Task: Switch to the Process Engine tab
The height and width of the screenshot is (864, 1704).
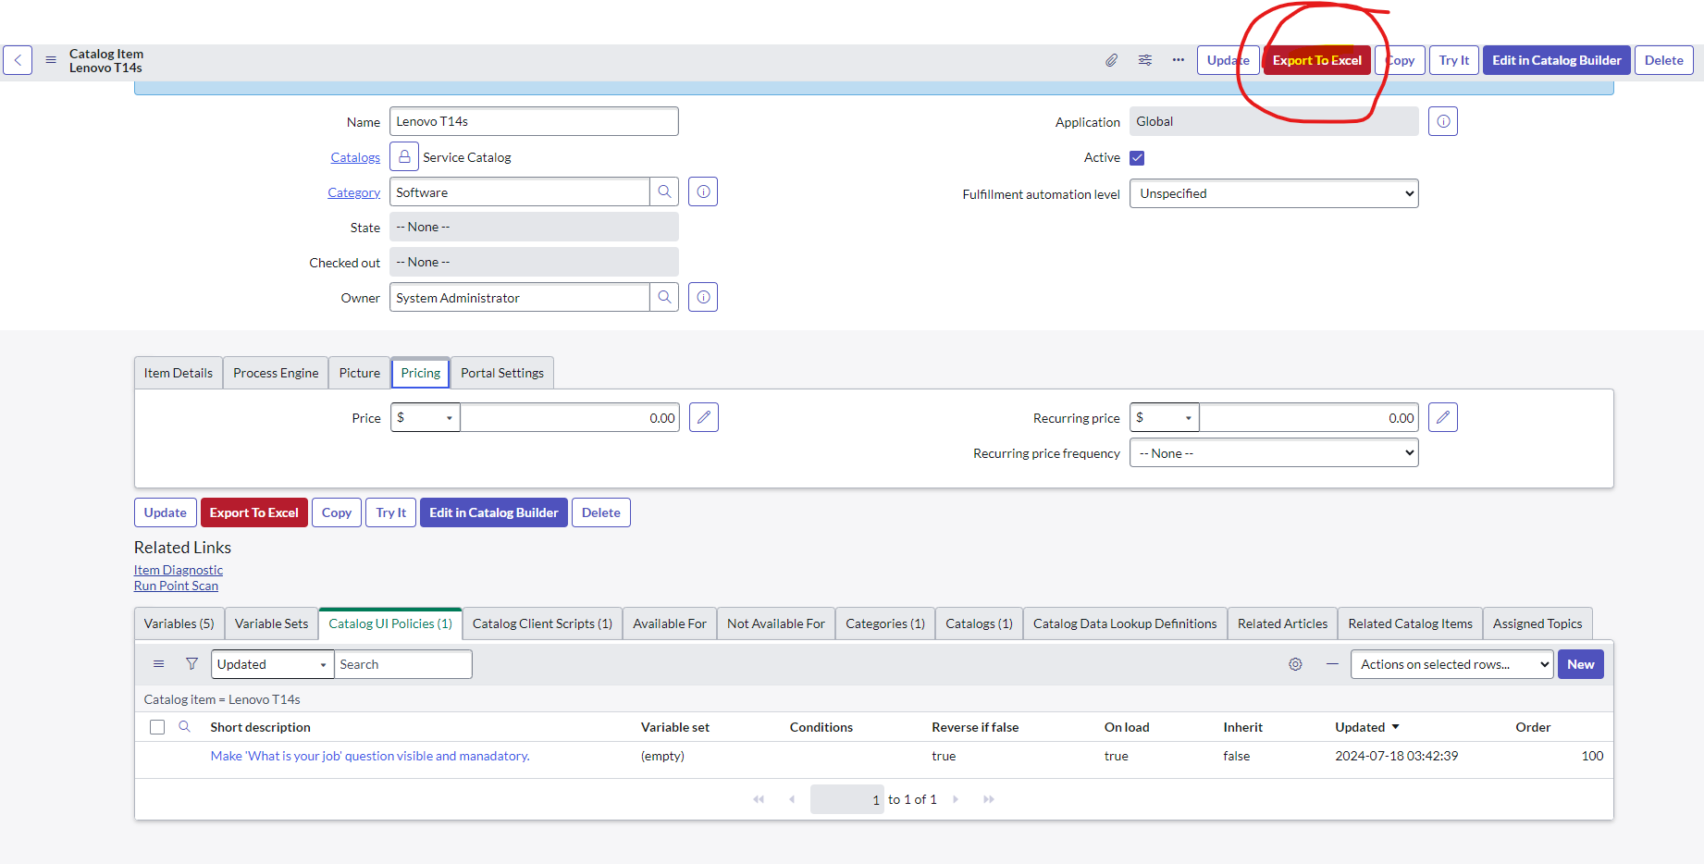Action: tap(276, 373)
